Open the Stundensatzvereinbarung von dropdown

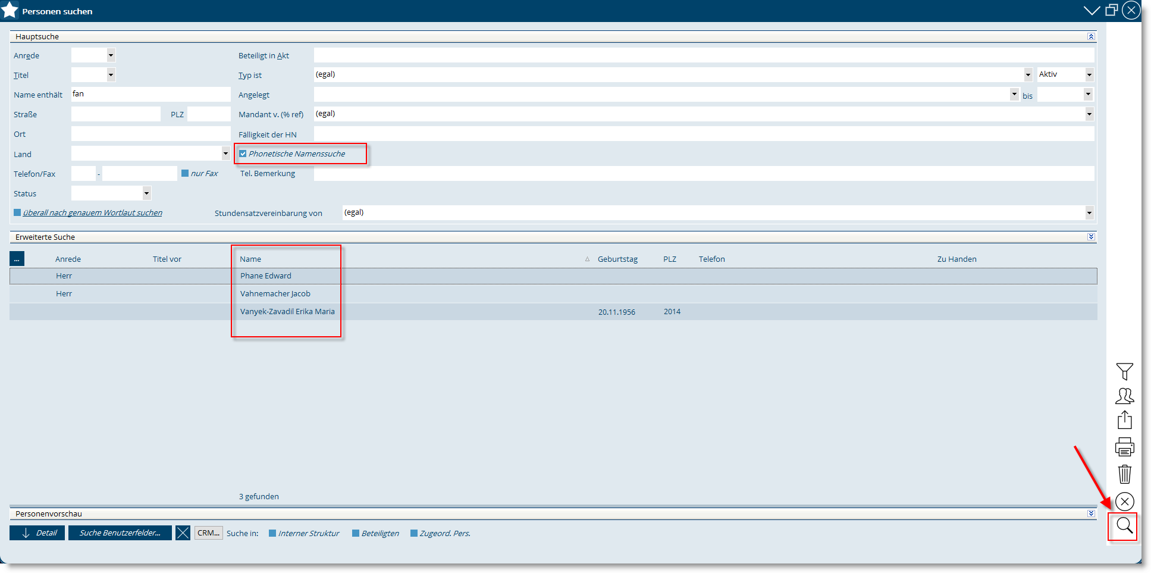[1089, 212]
